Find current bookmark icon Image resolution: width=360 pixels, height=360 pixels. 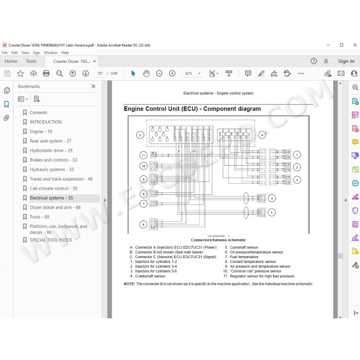click(37, 99)
